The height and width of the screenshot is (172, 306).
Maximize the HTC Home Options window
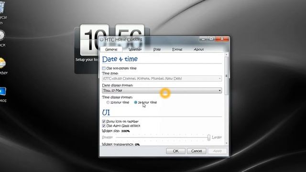211,39
